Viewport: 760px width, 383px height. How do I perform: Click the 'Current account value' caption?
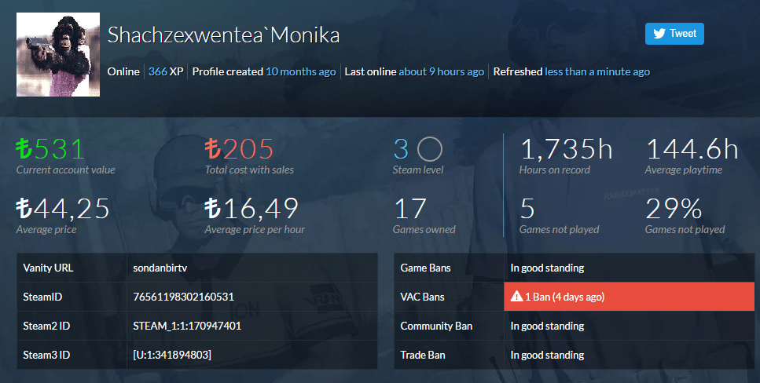[x=65, y=170]
